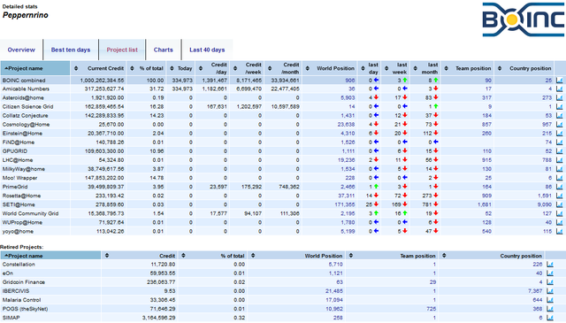
Task: Sort by Current Credit column arrows
Action: tap(76, 68)
